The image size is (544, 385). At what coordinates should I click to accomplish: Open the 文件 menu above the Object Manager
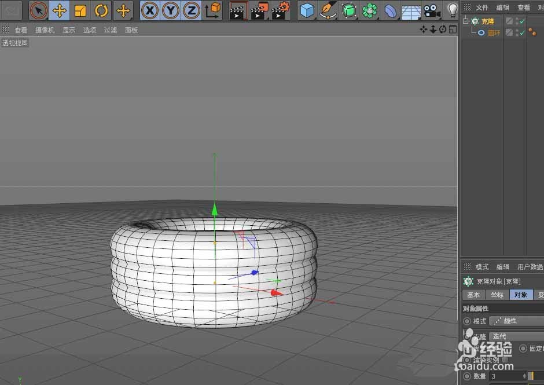(x=481, y=8)
